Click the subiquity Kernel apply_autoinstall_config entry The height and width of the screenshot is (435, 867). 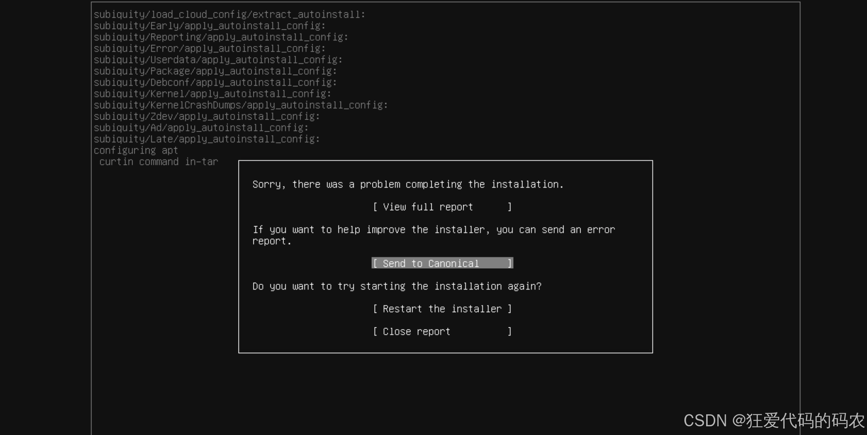[212, 93]
